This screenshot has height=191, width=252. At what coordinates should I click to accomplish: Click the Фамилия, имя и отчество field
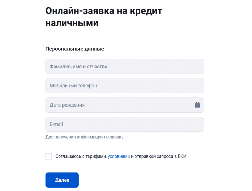(125, 66)
